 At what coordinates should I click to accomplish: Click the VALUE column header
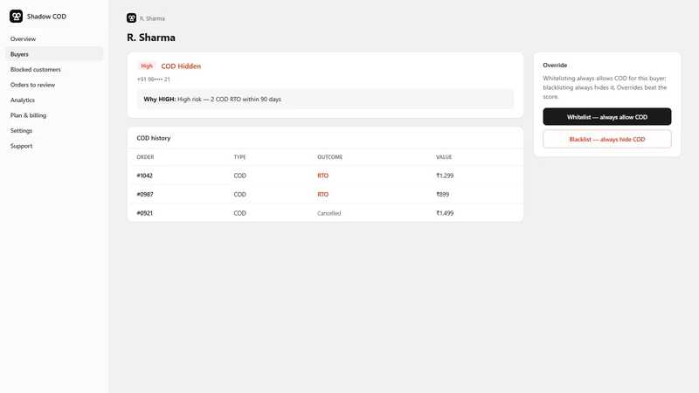tap(444, 157)
